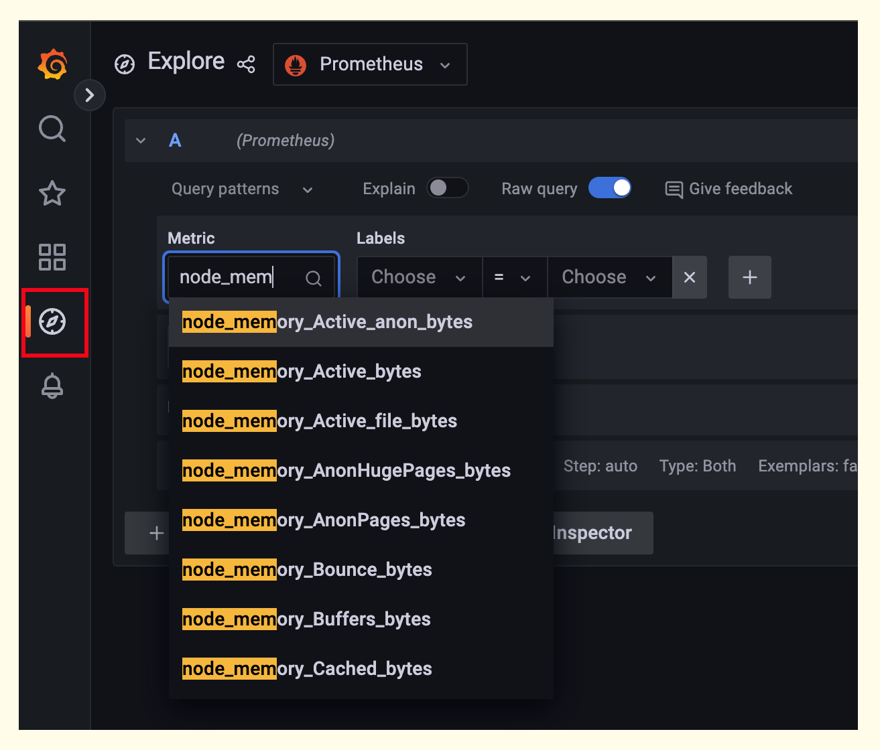
Task: Click the share icon beside Explore
Action: (x=246, y=64)
